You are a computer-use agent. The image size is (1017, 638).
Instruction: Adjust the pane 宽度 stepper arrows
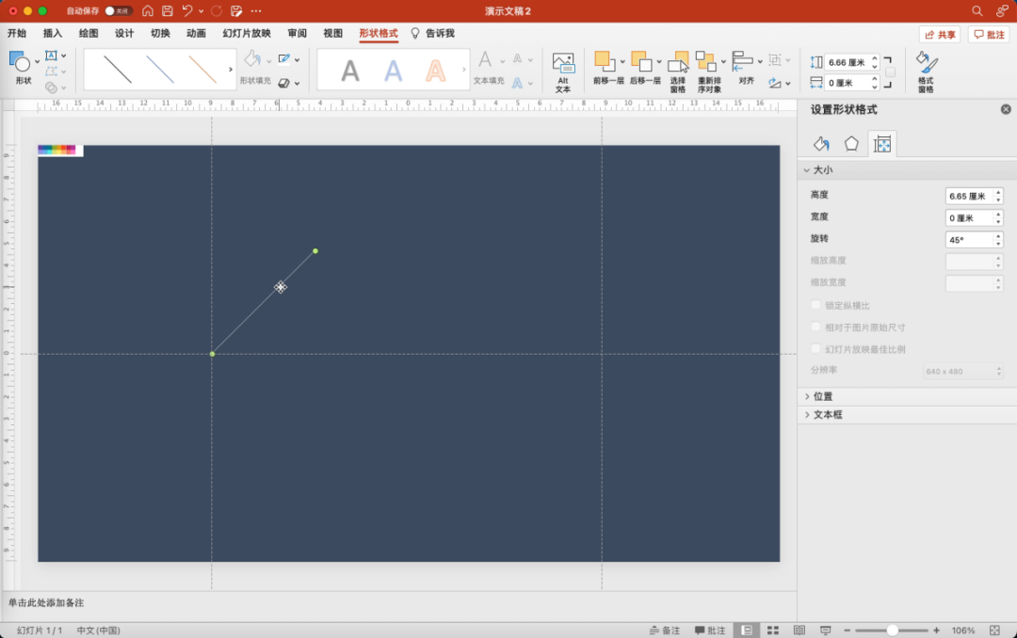click(x=998, y=218)
